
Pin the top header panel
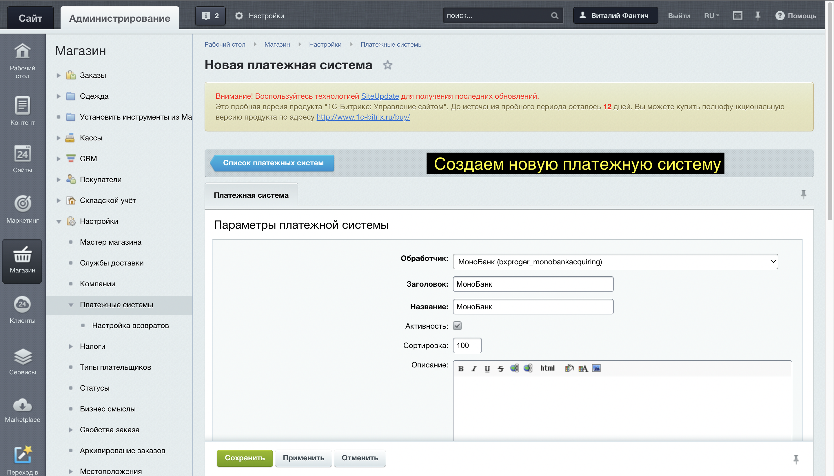(758, 15)
